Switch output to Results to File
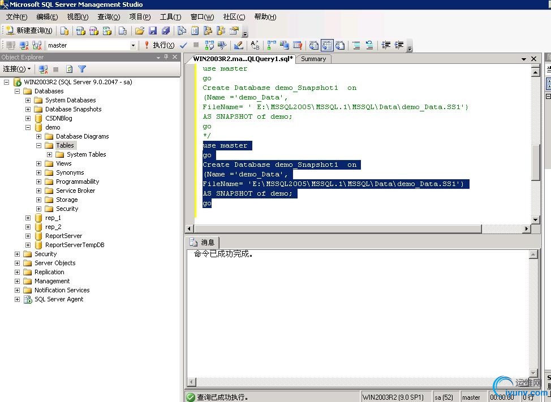The image size is (551, 402). 340,45
